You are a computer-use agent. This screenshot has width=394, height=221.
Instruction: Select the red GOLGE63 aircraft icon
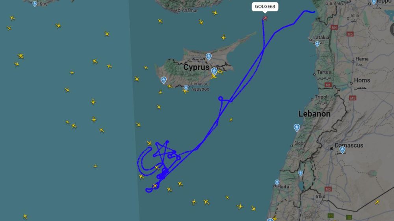pos(265,18)
